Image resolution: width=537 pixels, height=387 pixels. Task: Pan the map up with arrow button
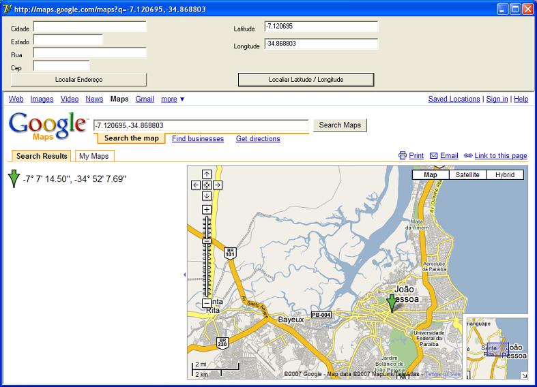[207, 174]
